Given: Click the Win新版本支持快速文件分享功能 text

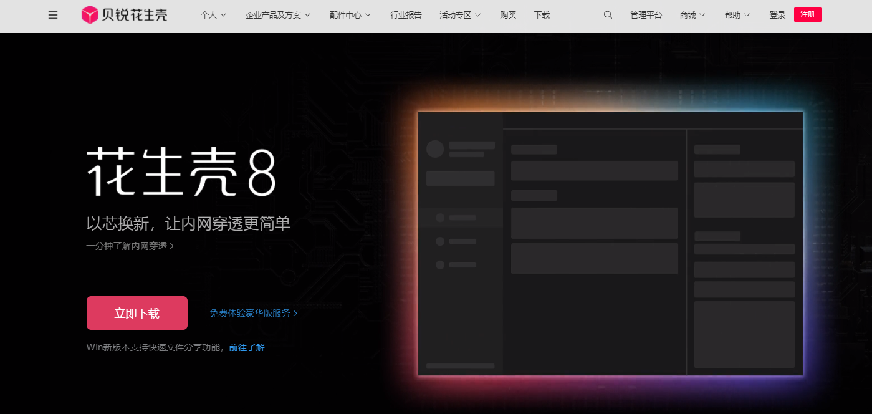Looking at the screenshot, I should coord(155,347).
